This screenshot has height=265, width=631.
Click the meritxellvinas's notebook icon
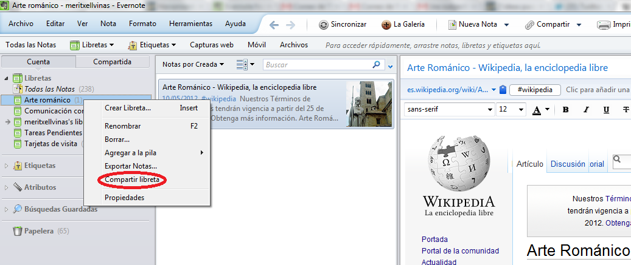[x=17, y=122]
